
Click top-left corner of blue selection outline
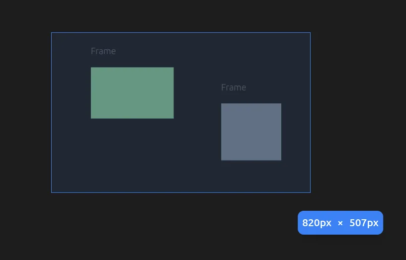point(52,33)
